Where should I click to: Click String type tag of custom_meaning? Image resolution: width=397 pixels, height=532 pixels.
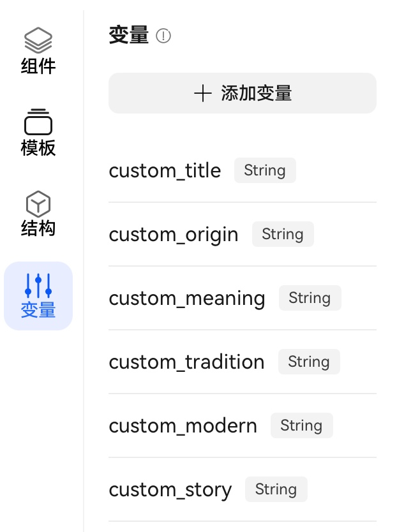(x=310, y=298)
